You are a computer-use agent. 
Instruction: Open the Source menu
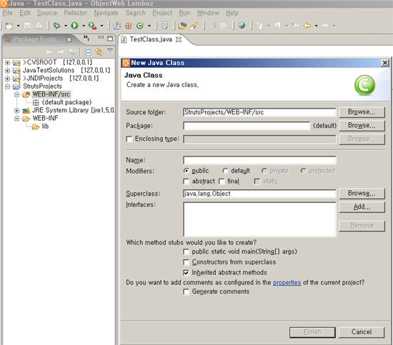click(47, 13)
